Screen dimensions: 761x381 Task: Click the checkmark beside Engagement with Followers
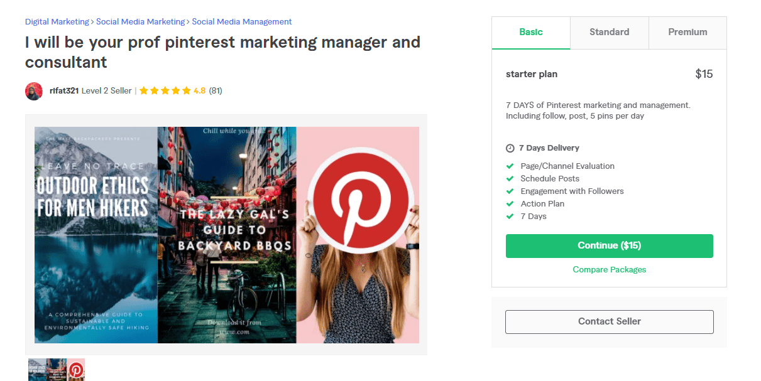(x=510, y=191)
